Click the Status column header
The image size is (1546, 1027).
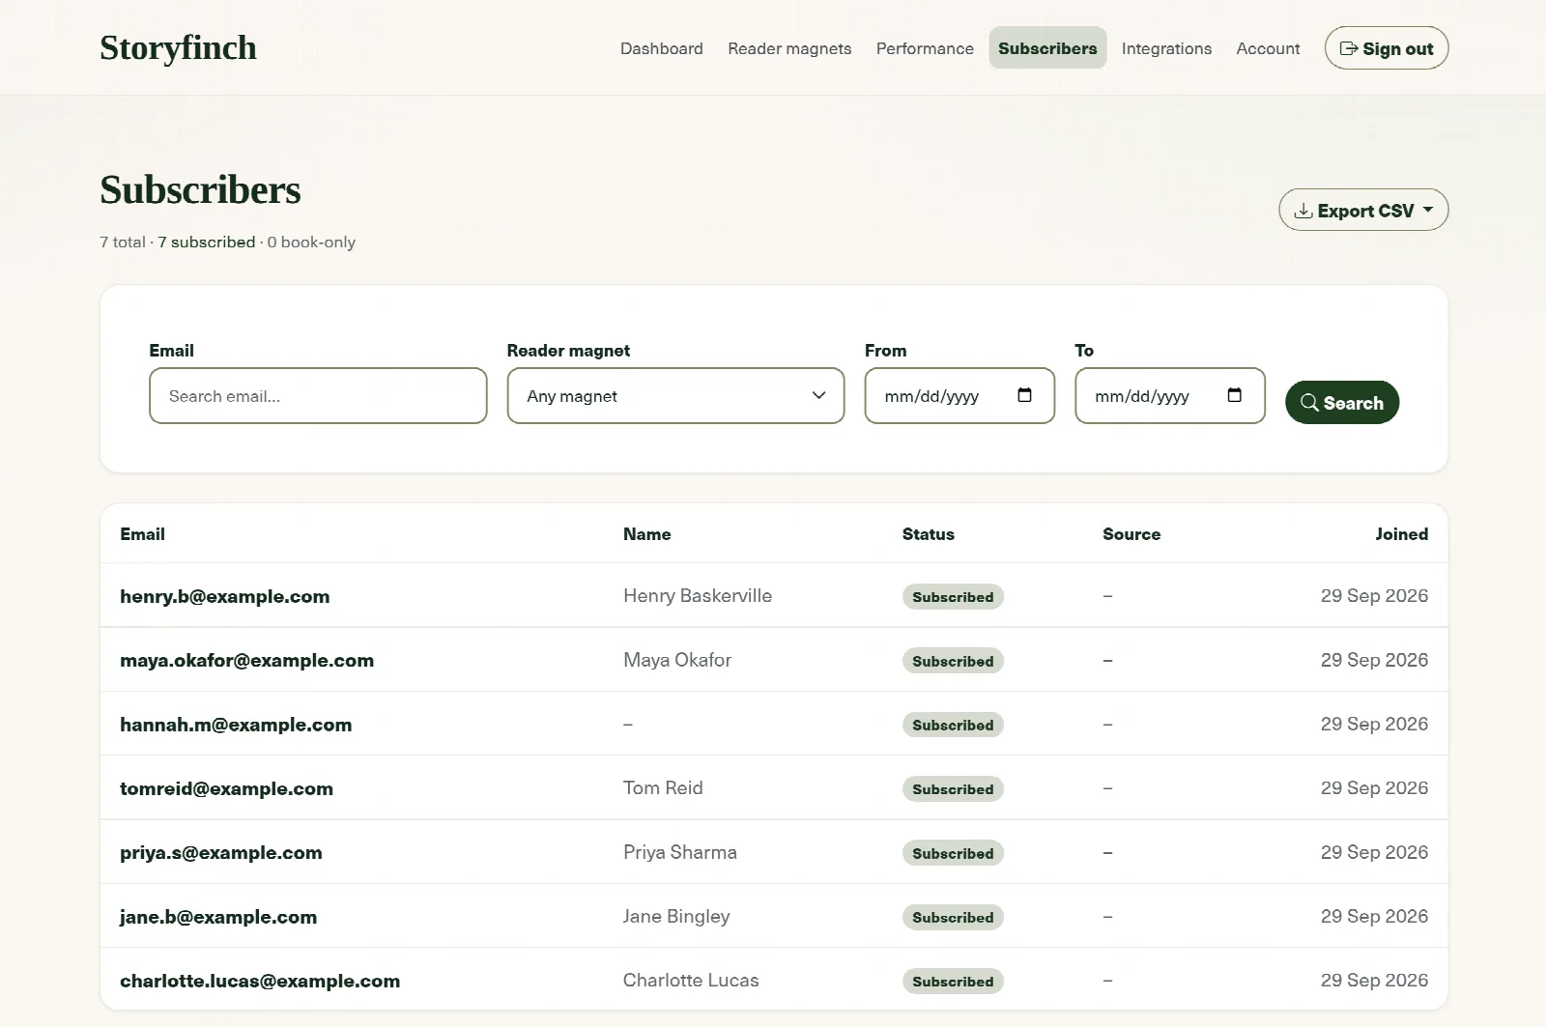pyautogui.click(x=929, y=534)
